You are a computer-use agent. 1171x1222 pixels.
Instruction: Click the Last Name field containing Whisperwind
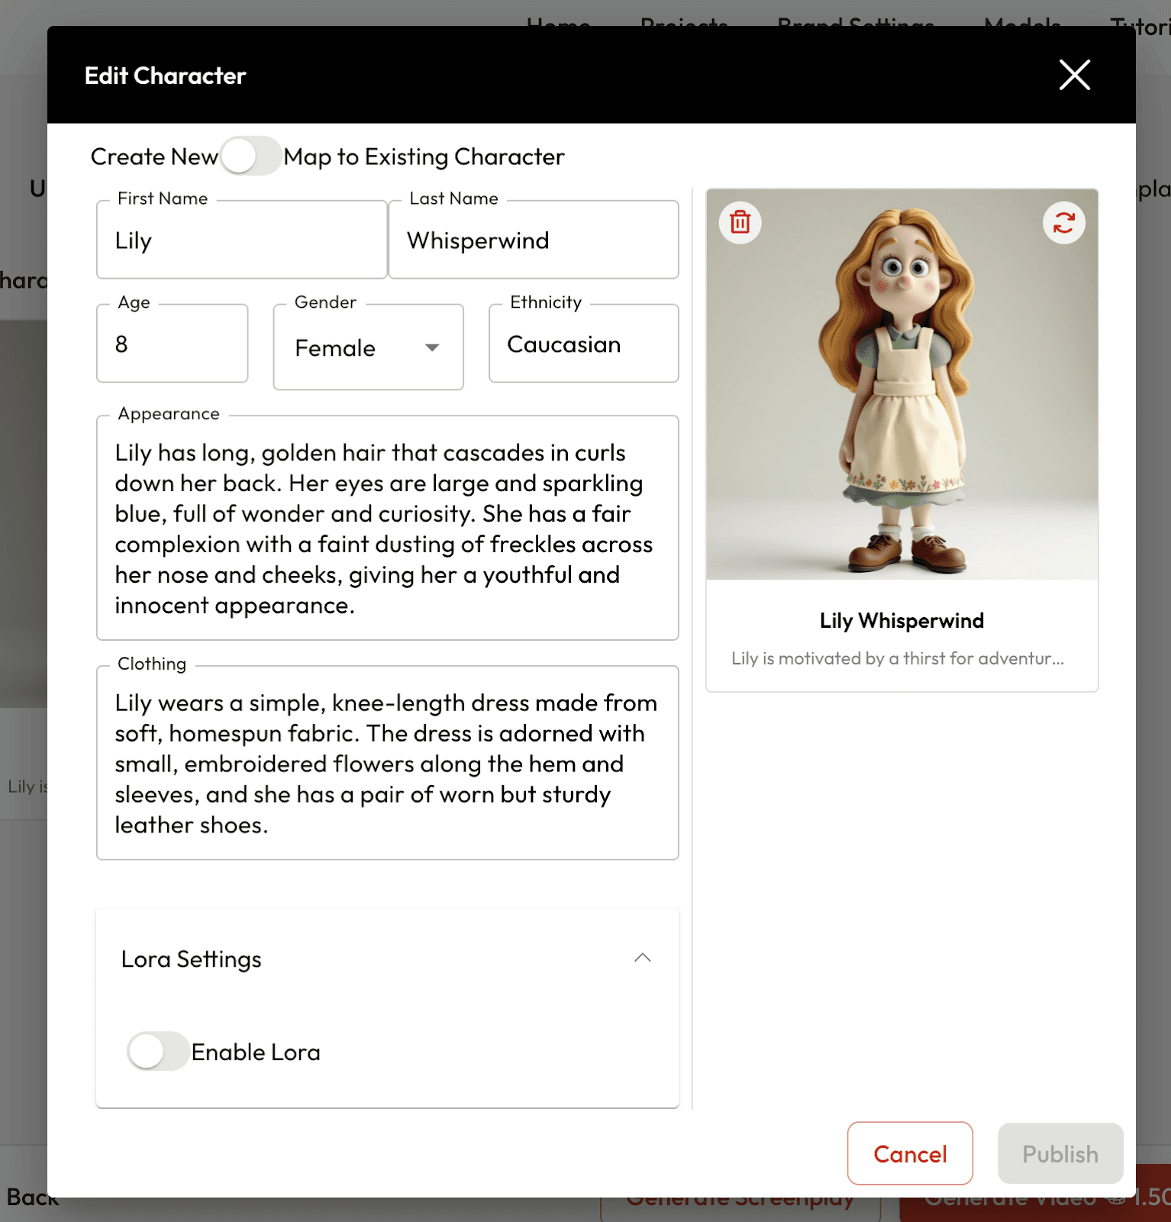click(534, 240)
